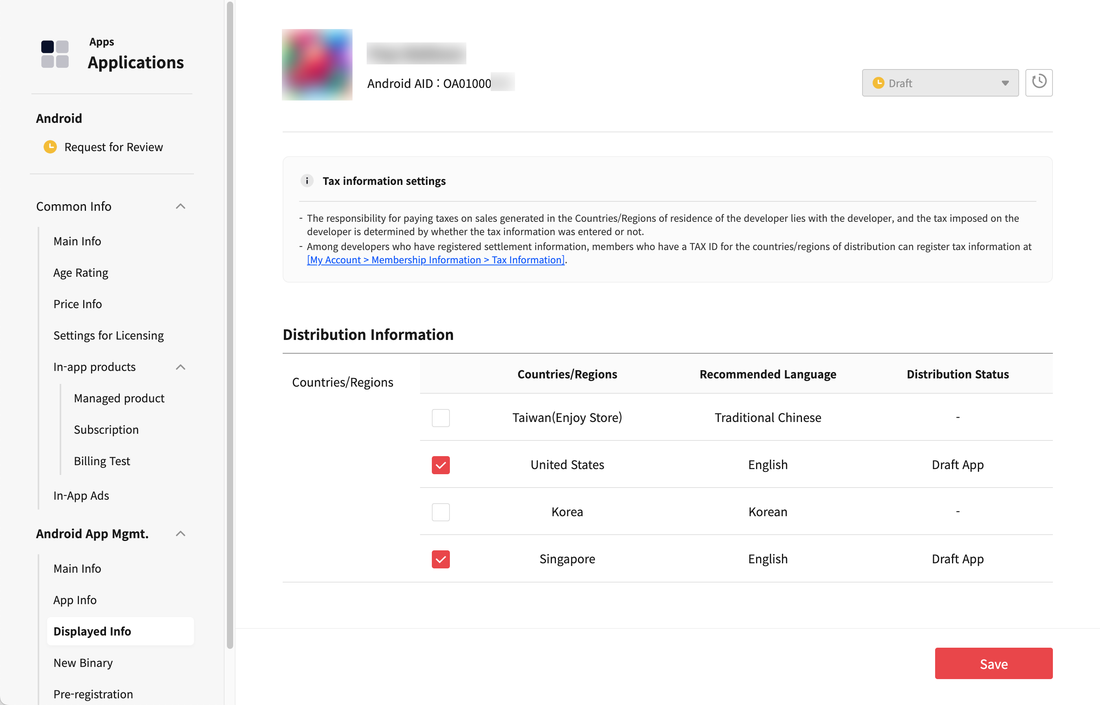Collapse the Android App Mgmt. section

(180, 534)
